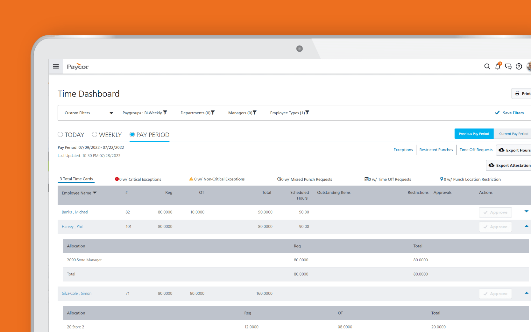Image resolution: width=531 pixels, height=332 pixels.
Task: Click the Managers filter funnel icon
Action: point(254,112)
